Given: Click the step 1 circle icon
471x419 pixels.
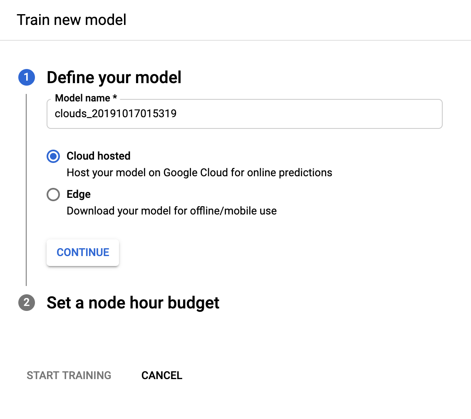Looking at the screenshot, I should click(27, 77).
